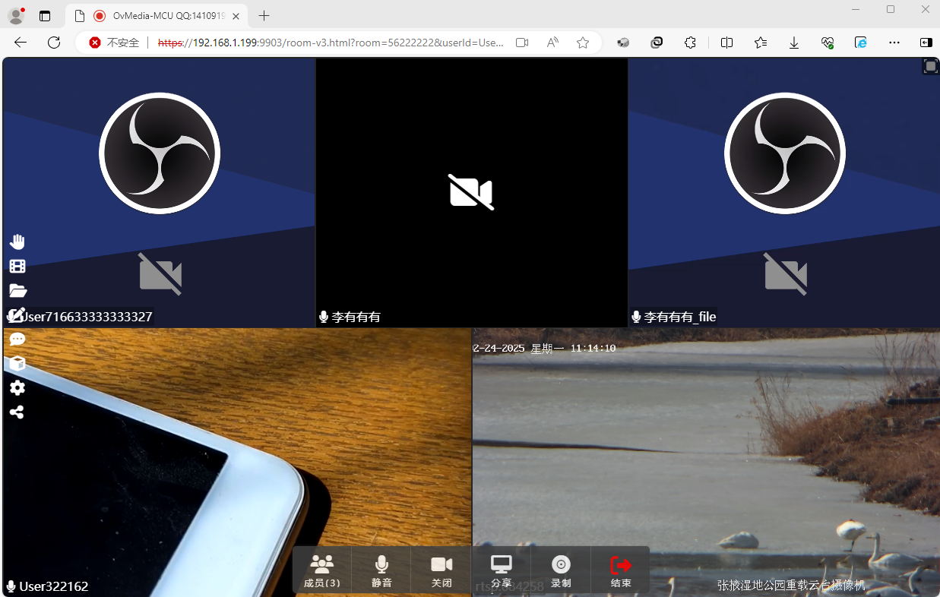Click the 张掖湿地公园重载云台摄像机 caption text
Viewport: 940px width, 597px height.
click(x=791, y=586)
